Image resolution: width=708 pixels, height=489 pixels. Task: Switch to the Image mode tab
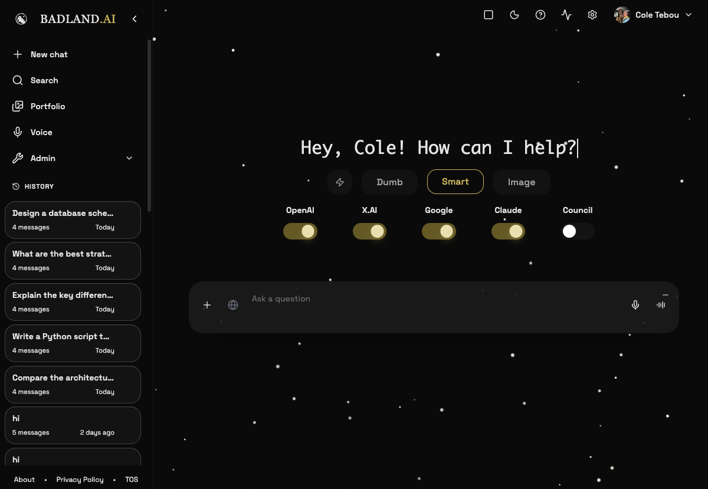(522, 182)
